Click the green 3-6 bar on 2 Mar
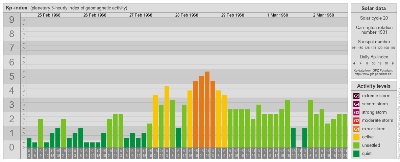 (310, 124)
